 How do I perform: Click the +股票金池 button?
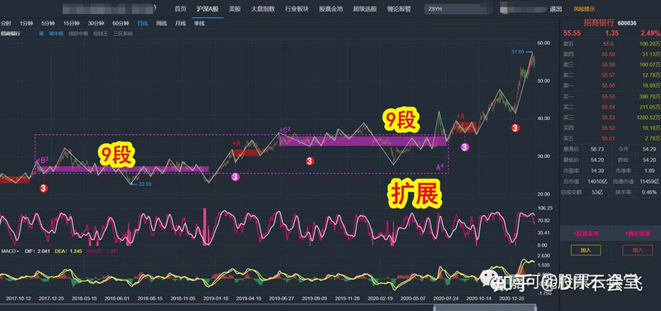pos(586,232)
